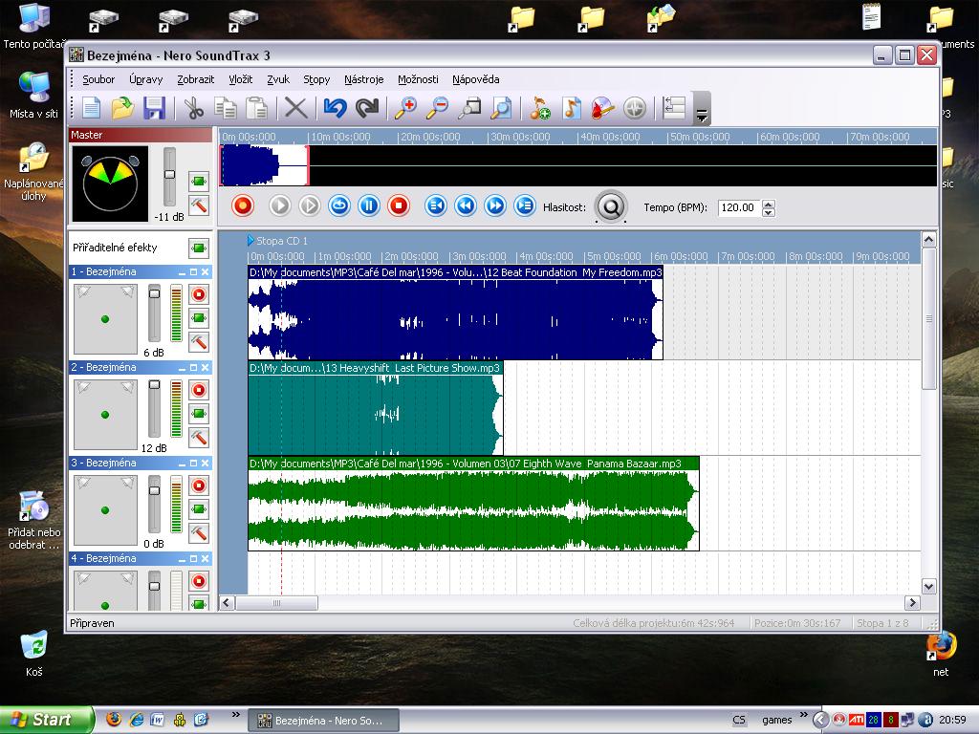This screenshot has height=734, width=979.
Task: Collapse track 2 - Bezejména panel via minimize
Action: pyautogui.click(x=183, y=368)
